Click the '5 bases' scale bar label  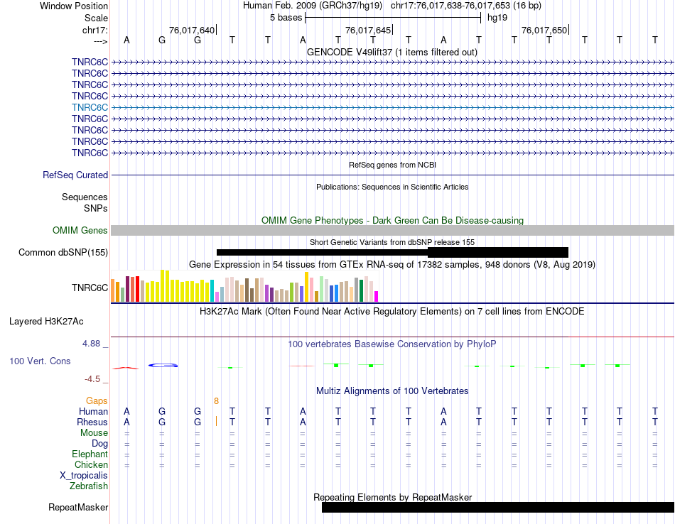(x=286, y=18)
